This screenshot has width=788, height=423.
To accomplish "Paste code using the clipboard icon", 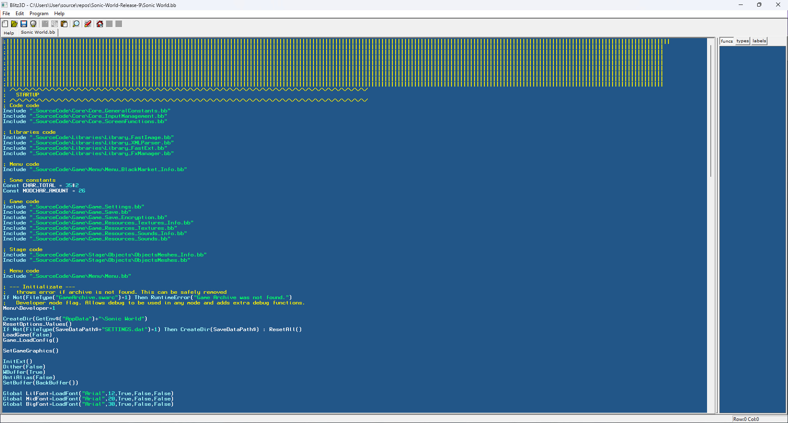I will [x=64, y=24].
